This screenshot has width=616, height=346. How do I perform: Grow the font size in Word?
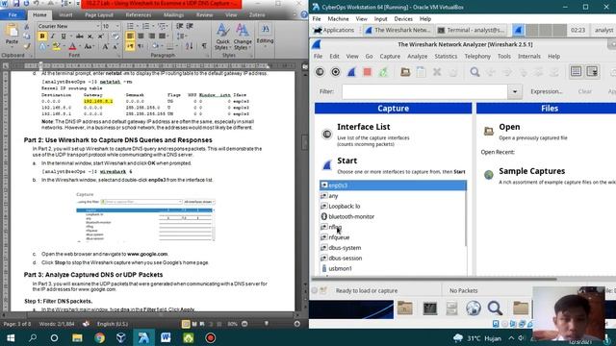105,47
